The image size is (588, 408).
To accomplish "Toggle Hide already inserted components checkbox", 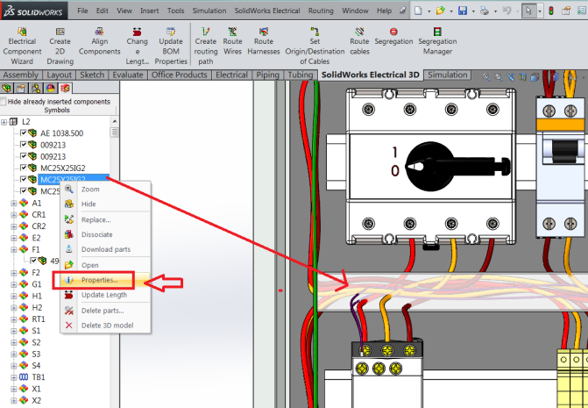I will 4,102.
